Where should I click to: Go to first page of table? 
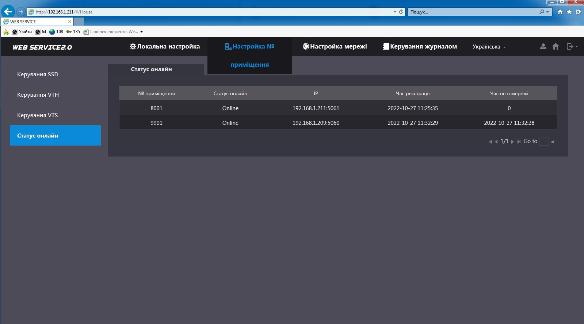pos(491,142)
